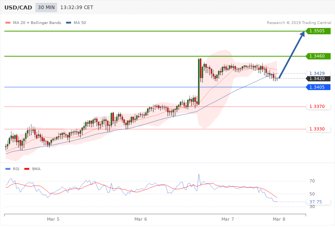This screenshot has height=227, width=335.
Task: Click the red 9MA legend swatch
Action: [27, 169]
